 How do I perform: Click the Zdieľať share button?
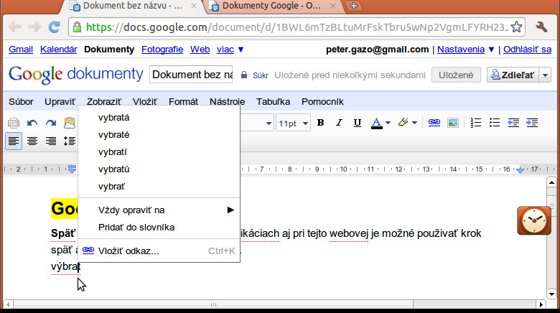point(513,75)
